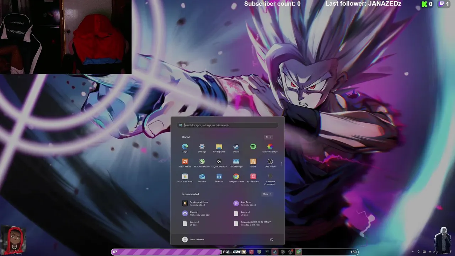Expand the system tray hidden icons chevron
Viewport: 455px width, 256px height.
pyautogui.click(x=413, y=252)
